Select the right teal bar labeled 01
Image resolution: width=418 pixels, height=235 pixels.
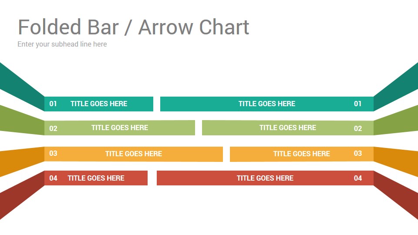point(267,104)
